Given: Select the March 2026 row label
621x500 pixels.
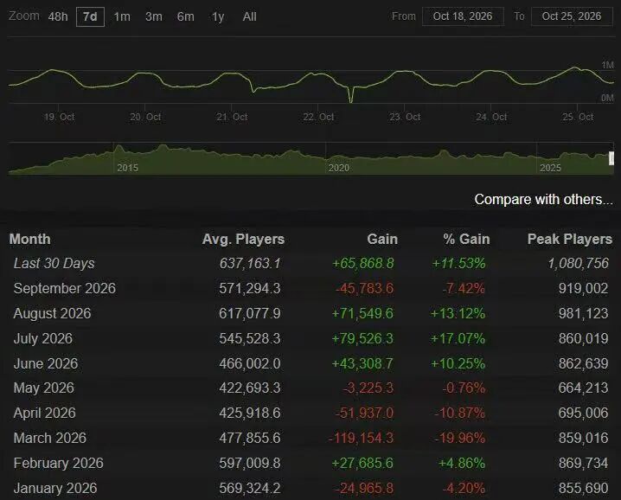Looking at the screenshot, I should (x=50, y=439).
